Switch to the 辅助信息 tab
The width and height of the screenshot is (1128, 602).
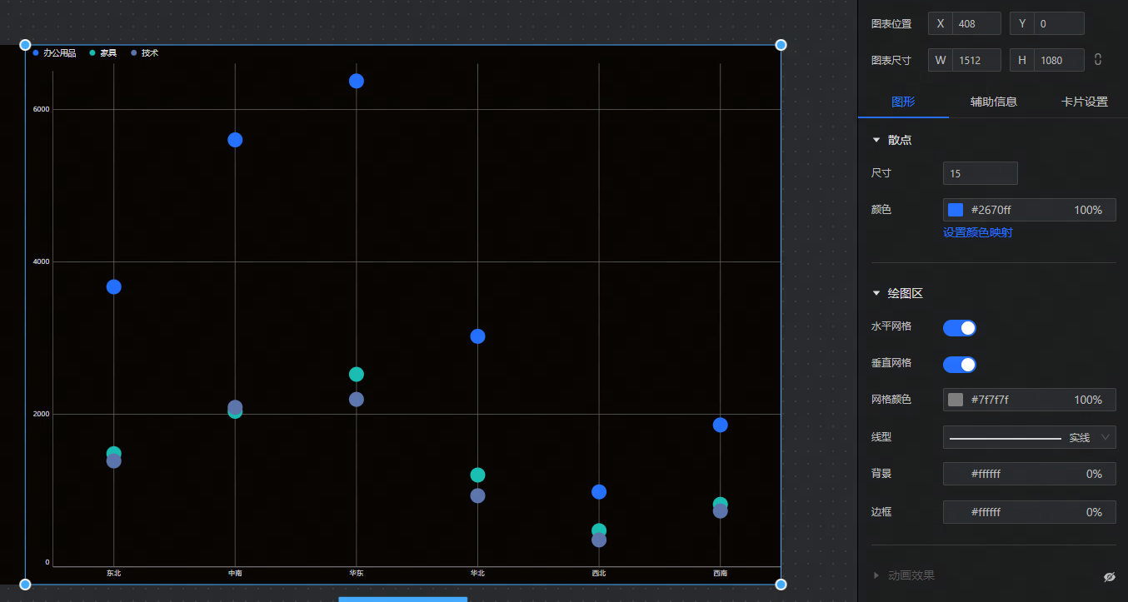tap(993, 102)
